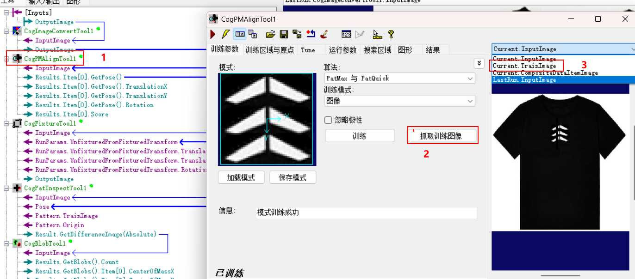Open a saved tool file folder icon
635x279 pixels.
tap(271, 34)
